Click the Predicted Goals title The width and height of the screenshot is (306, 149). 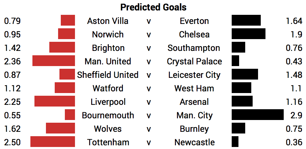[153, 7]
